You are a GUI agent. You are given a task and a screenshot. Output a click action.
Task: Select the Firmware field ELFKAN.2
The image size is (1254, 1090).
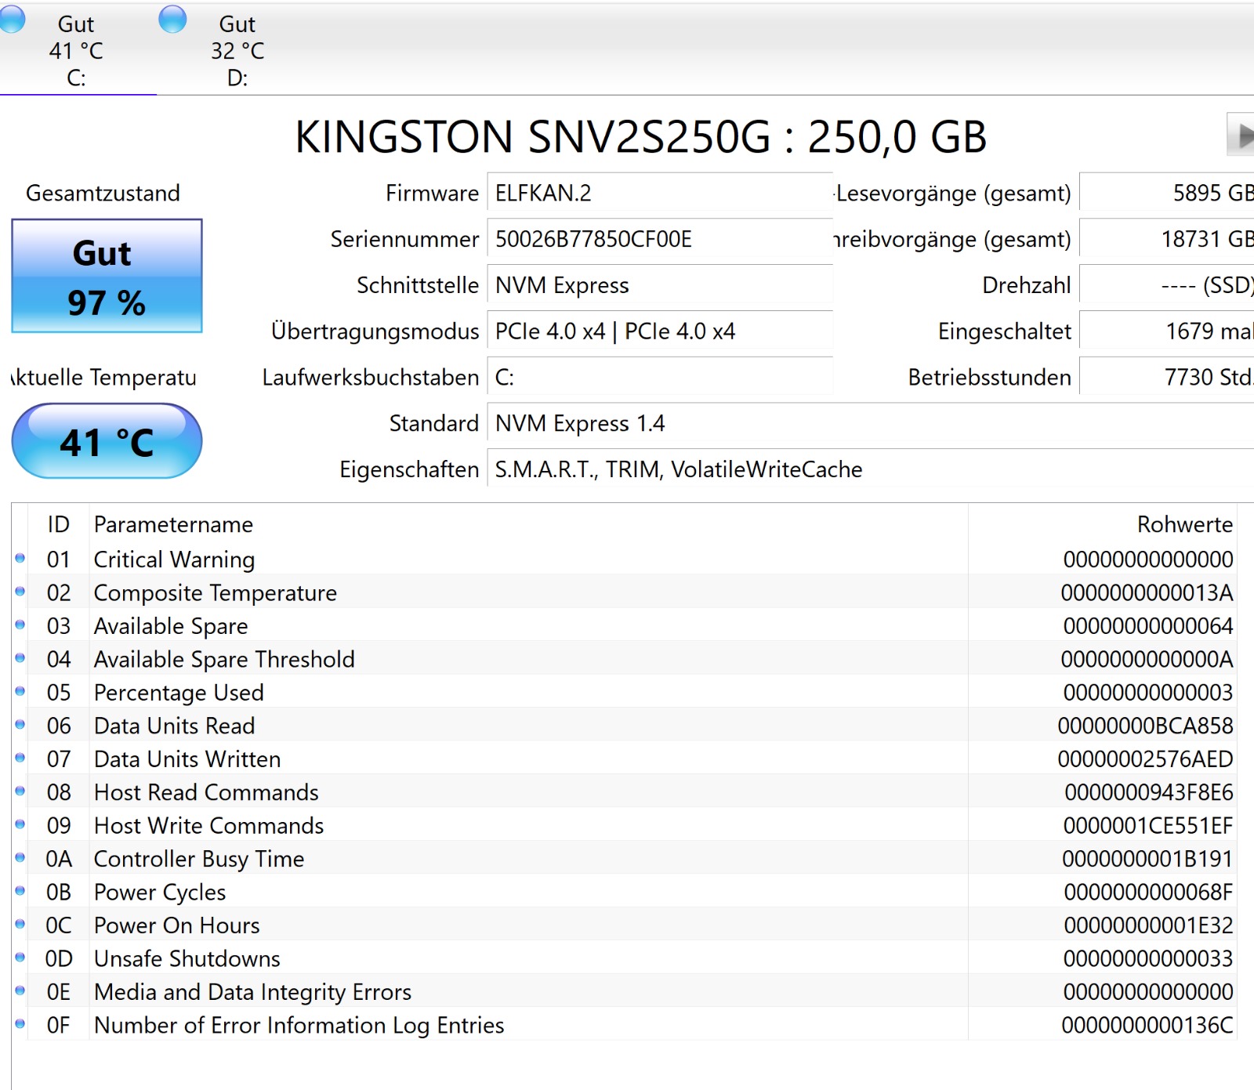click(659, 193)
